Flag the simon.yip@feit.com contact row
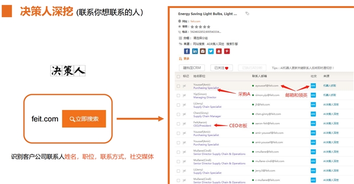 pos(185,96)
